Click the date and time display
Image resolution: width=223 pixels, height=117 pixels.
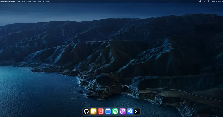pos(217,1)
